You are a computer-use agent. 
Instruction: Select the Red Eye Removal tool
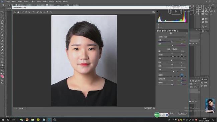click(x=41, y=12)
